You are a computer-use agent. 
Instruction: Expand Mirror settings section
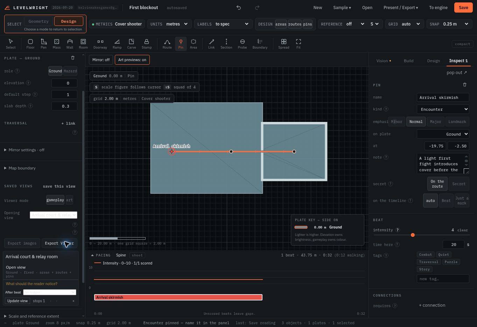click(x=24, y=150)
